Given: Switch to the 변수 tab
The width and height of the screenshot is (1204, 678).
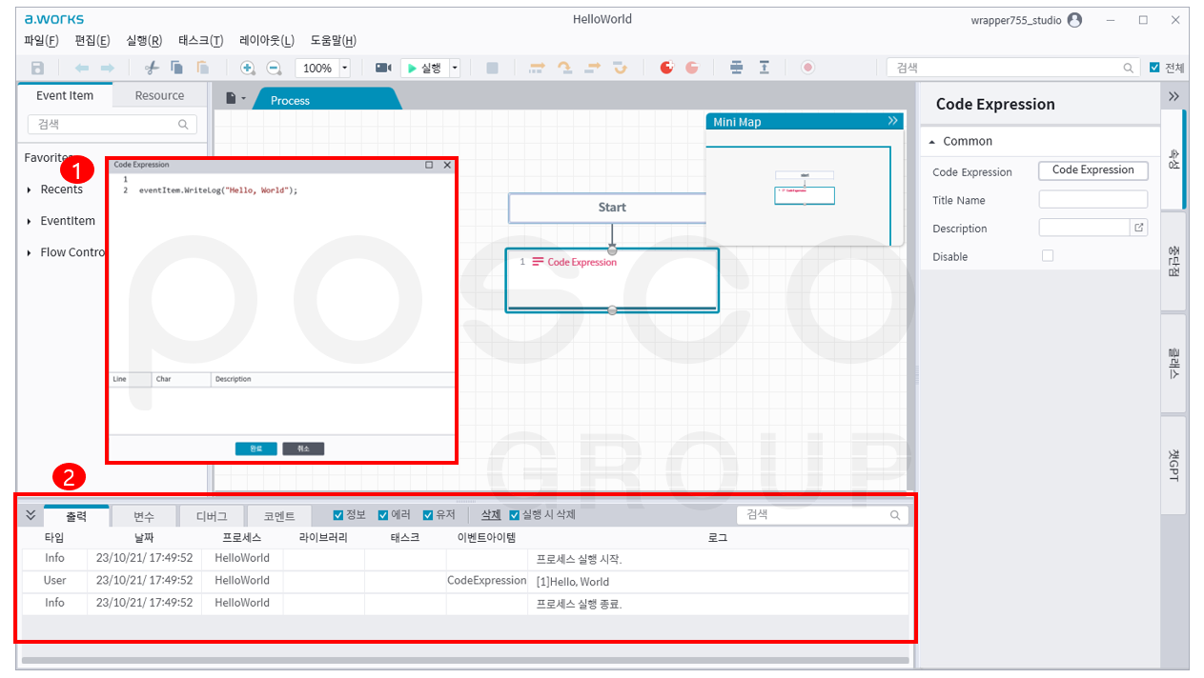Looking at the screenshot, I should 144,516.
